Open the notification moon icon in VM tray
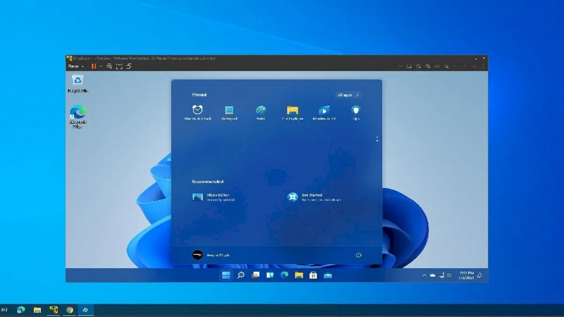The width and height of the screenshot is (564, 317). (x=479, y=275)
